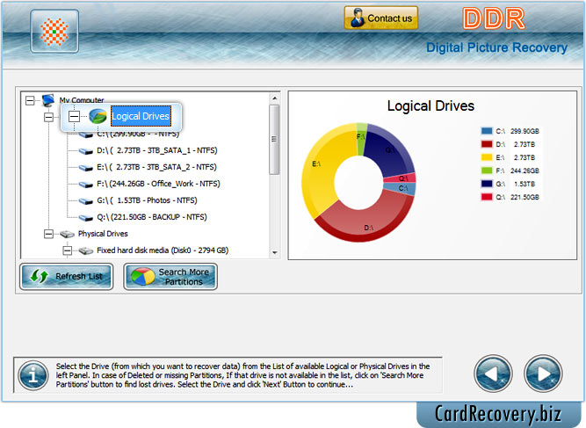Viewport: 586px width, 428px height.
Task: Click the tree scrollbar down arrow
Action: pyautogui.click(x=275, y=253)
